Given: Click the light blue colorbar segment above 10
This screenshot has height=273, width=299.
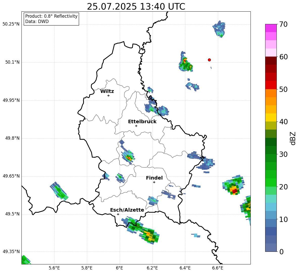Looking at the screenshot, I should coord(271,207).
